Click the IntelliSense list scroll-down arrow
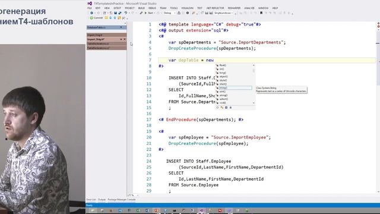Image resolution: width=380 pixels, height=214 pixels. pyautogui.click(x=254, y=103)
